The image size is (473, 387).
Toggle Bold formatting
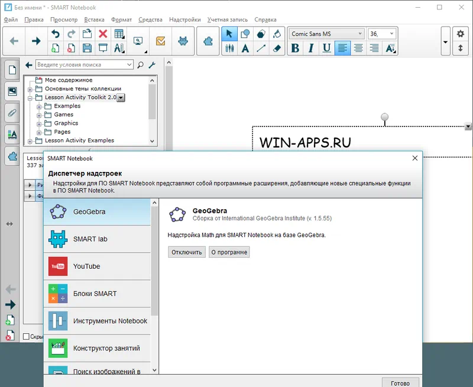click(295, 48)
